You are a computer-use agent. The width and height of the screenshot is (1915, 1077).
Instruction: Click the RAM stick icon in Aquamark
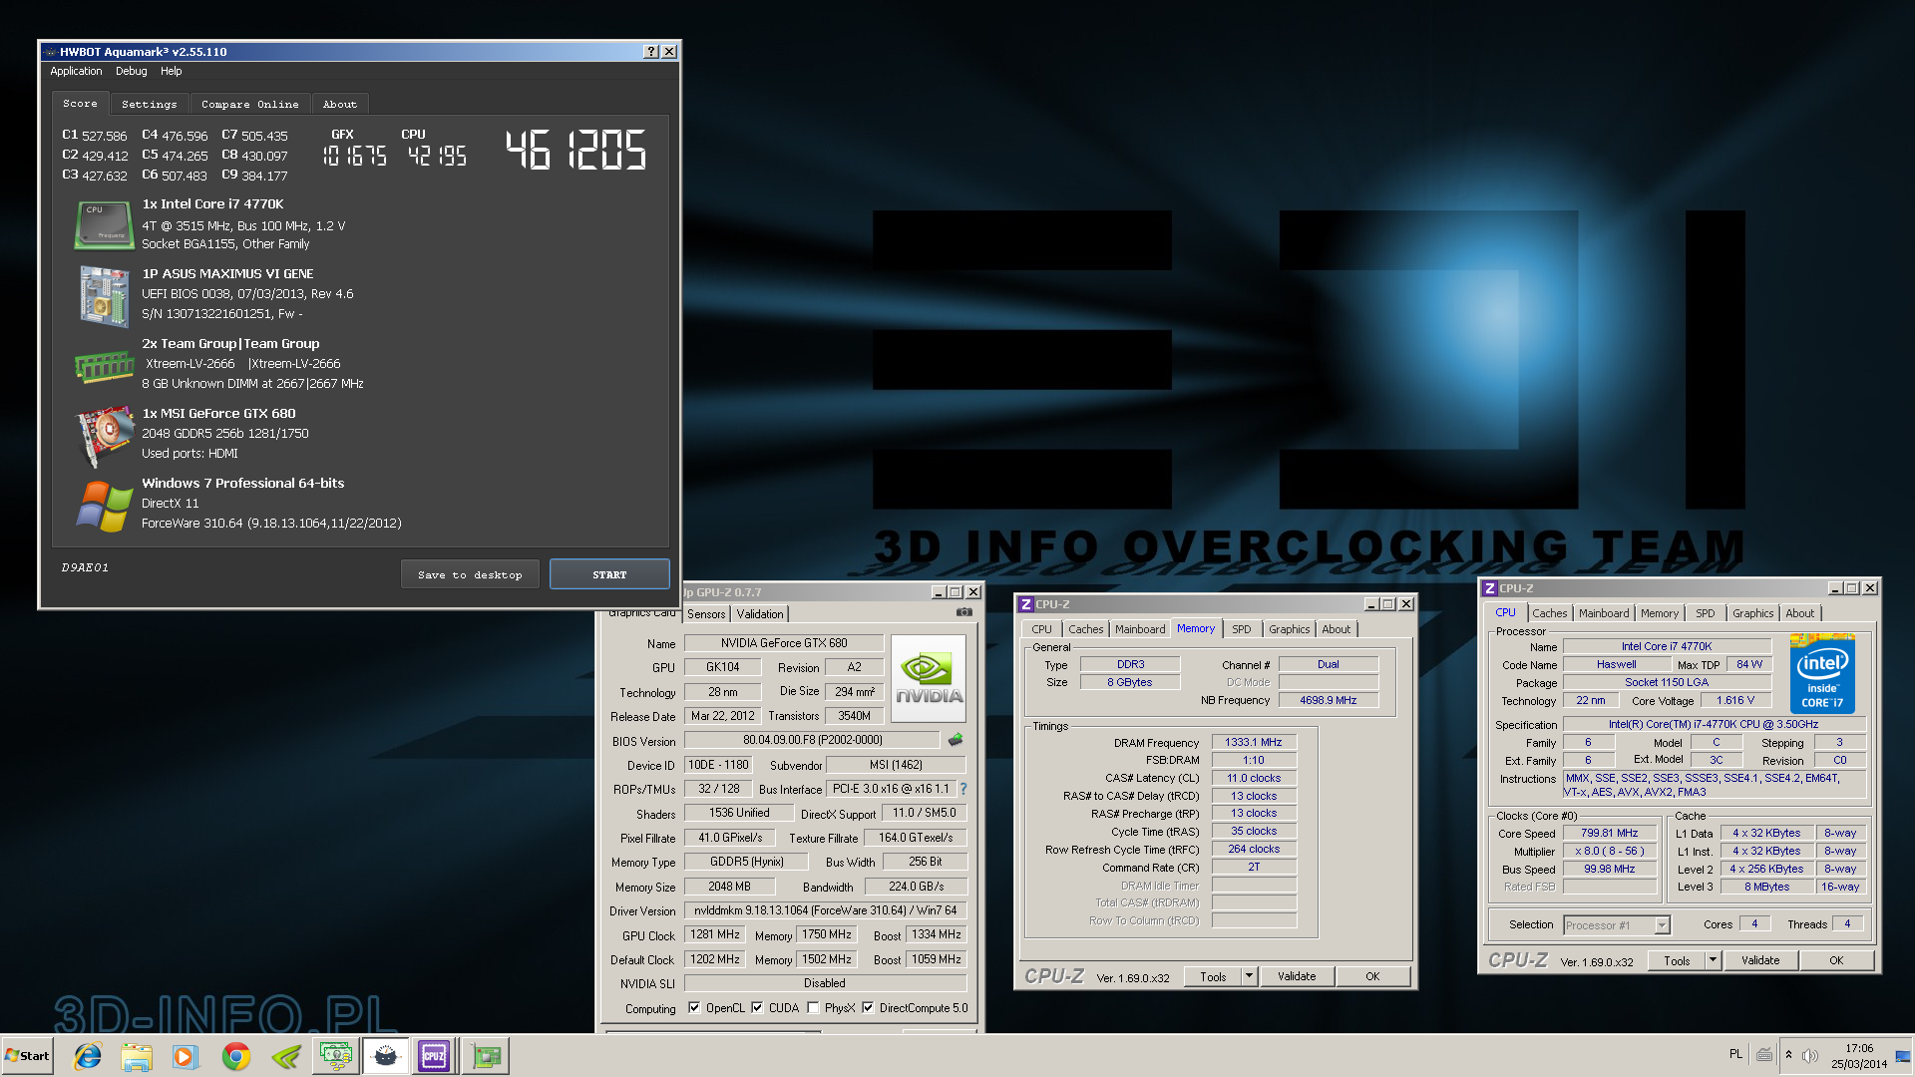104,366
